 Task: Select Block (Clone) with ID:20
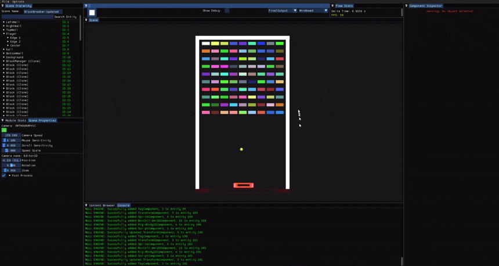coord(17,96)
